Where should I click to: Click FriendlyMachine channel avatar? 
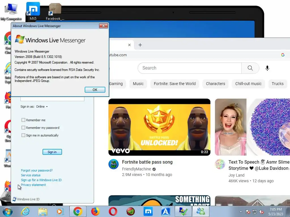[x=114, y=164]
